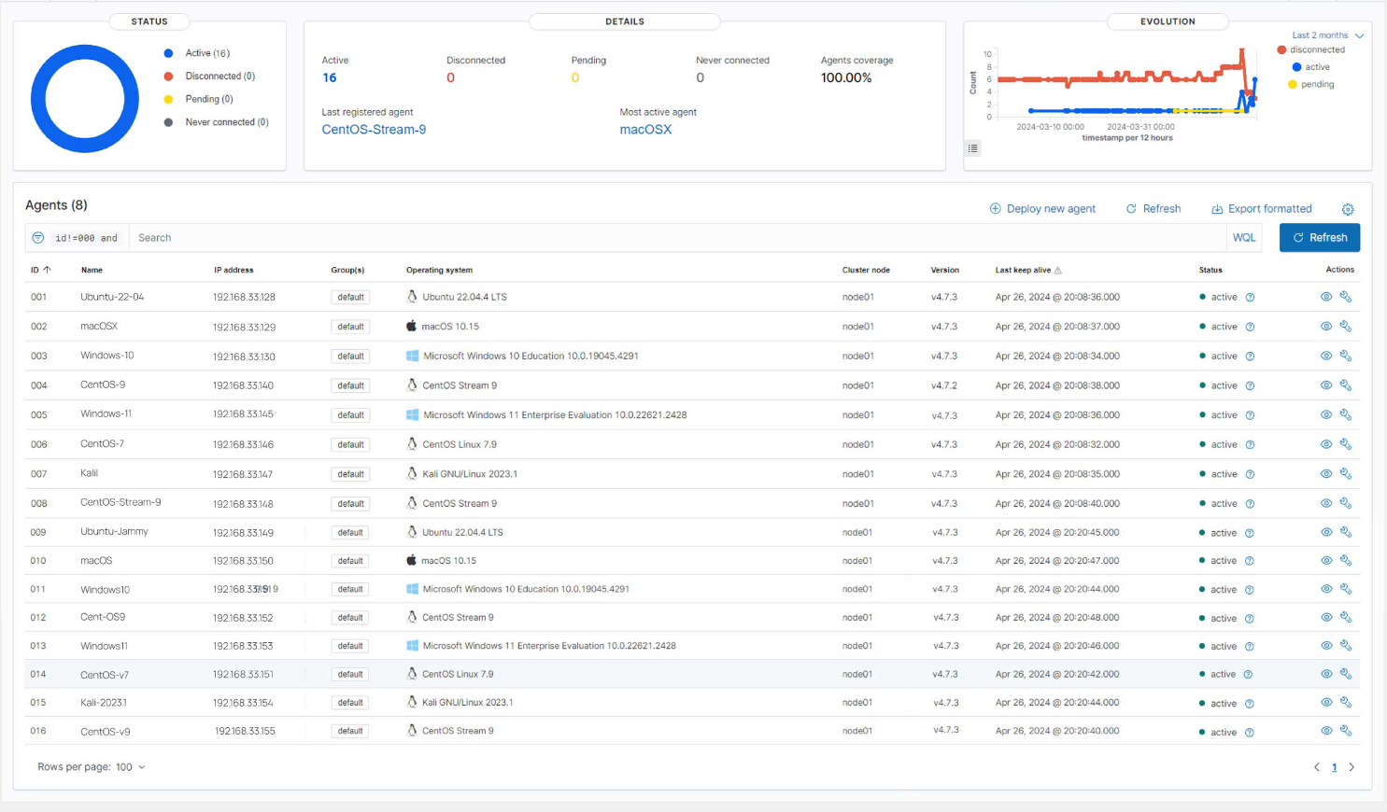
Task: Open most active agent macOSX link
Action: [x=645, y=130]
